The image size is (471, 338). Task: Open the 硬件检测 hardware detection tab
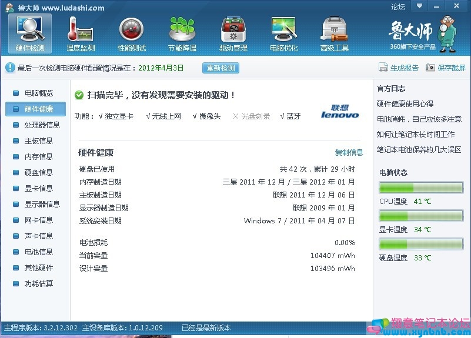29,34
